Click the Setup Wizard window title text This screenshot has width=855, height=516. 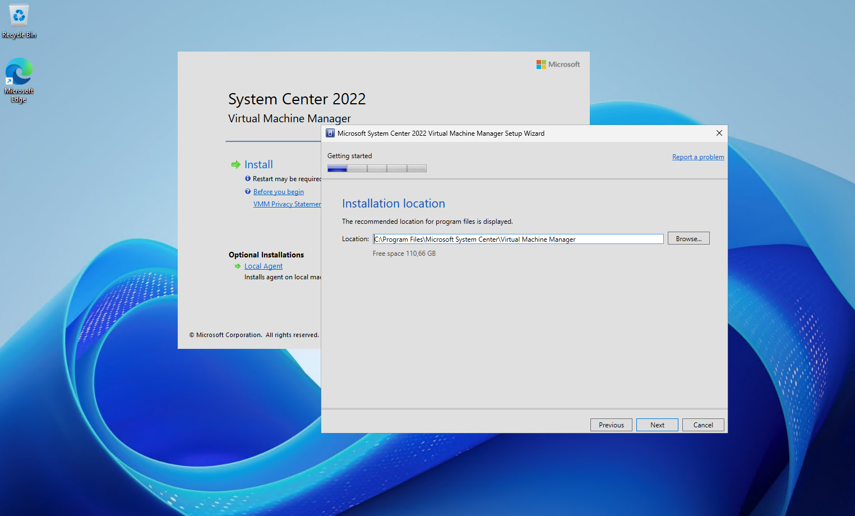click(441, 133)
